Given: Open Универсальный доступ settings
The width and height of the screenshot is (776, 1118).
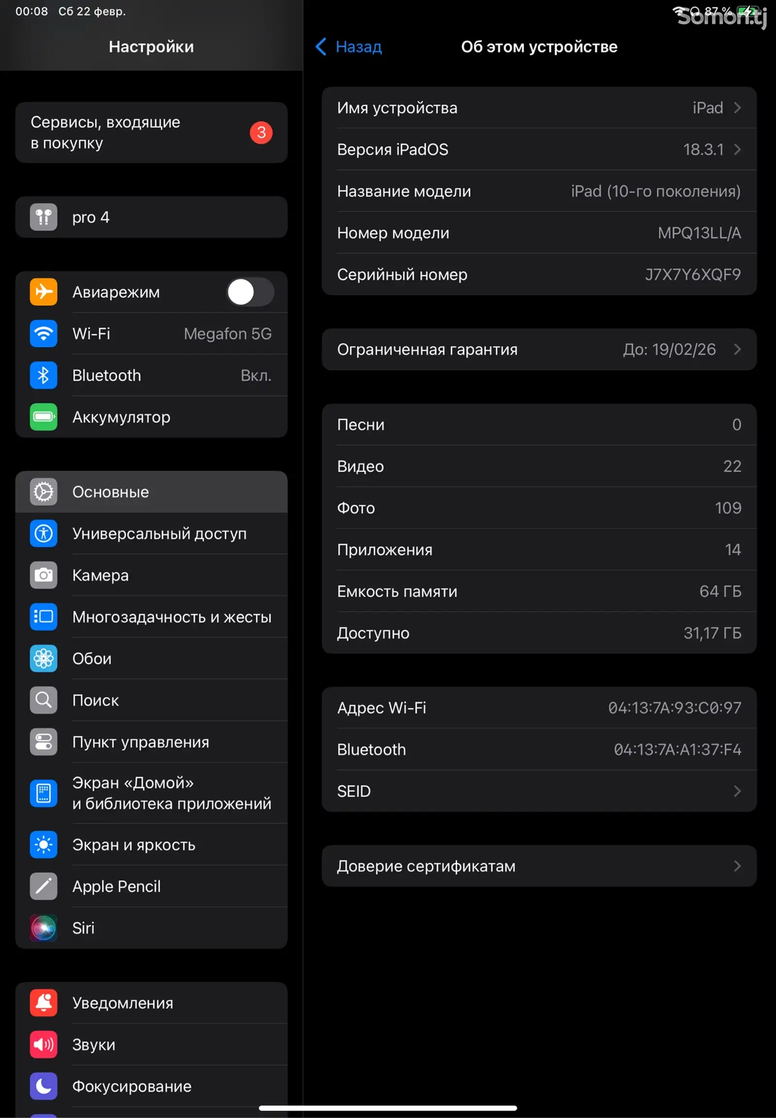Looking at the screenshot, I should (151, 534).
